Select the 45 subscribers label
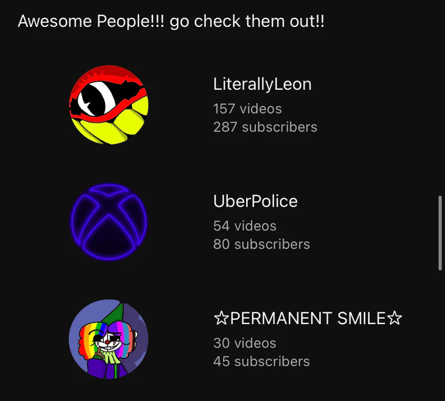The height and width of the screenshot is (401, 445). click(261, 361)
